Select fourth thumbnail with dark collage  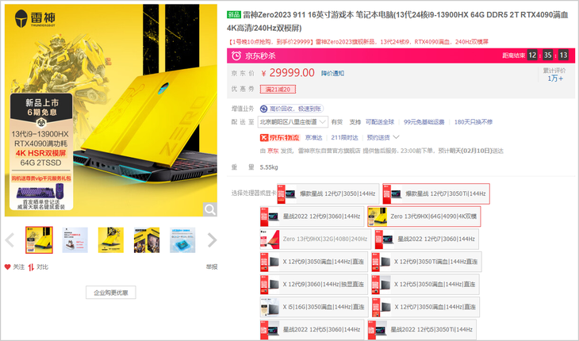(x=147, y=239)
